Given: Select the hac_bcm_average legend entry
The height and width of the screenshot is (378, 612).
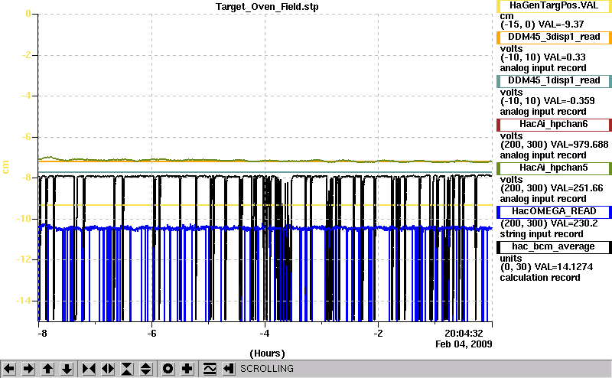Looking at the screenshot, I should click(x=554, y=247).
